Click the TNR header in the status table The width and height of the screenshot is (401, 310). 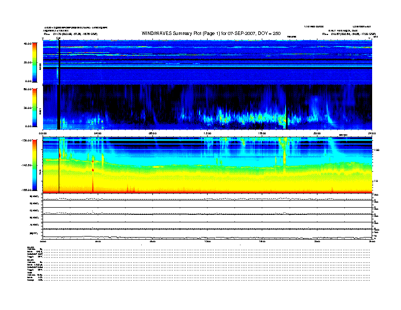click(29, 273)
